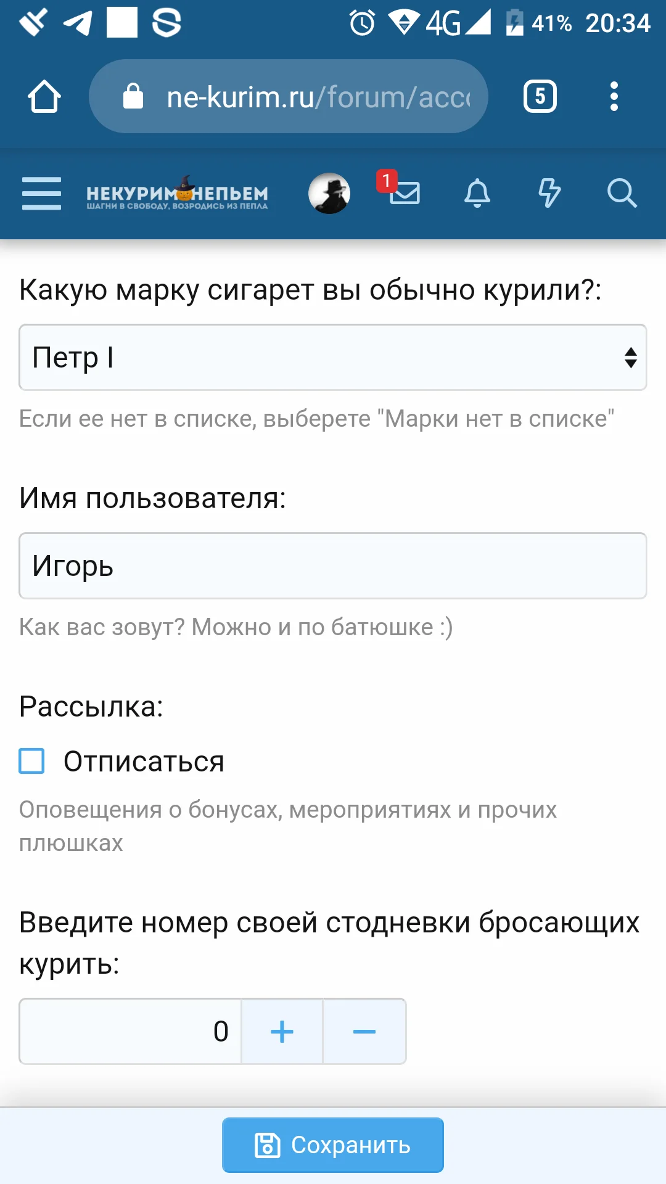Decrease the стодневка number with minus

364,1031
